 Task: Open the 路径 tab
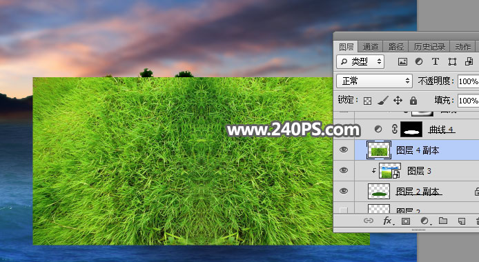[x=396, y=47]
